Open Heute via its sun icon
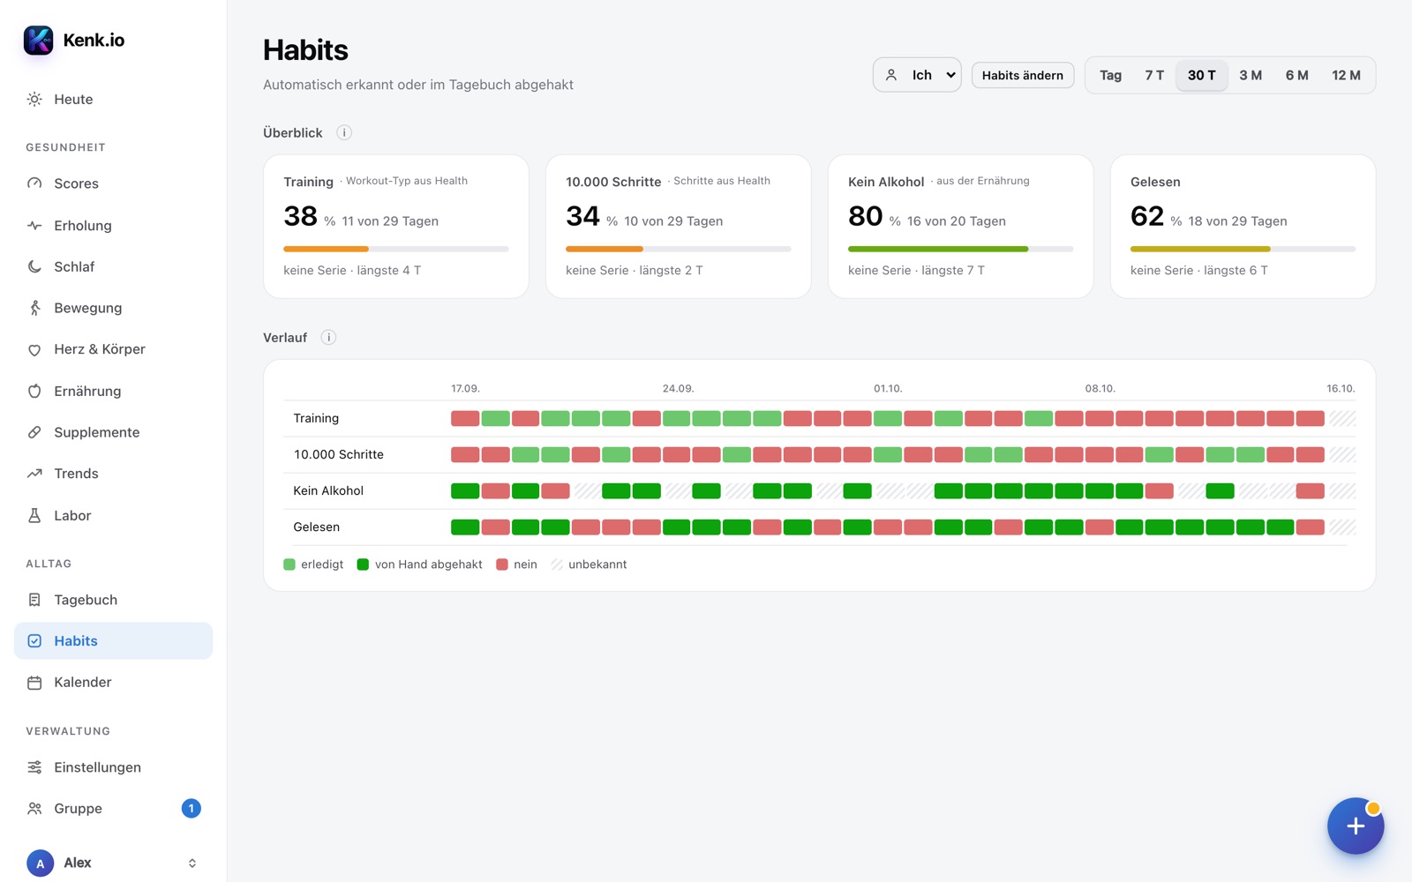1412x882 pixels. 34,100
